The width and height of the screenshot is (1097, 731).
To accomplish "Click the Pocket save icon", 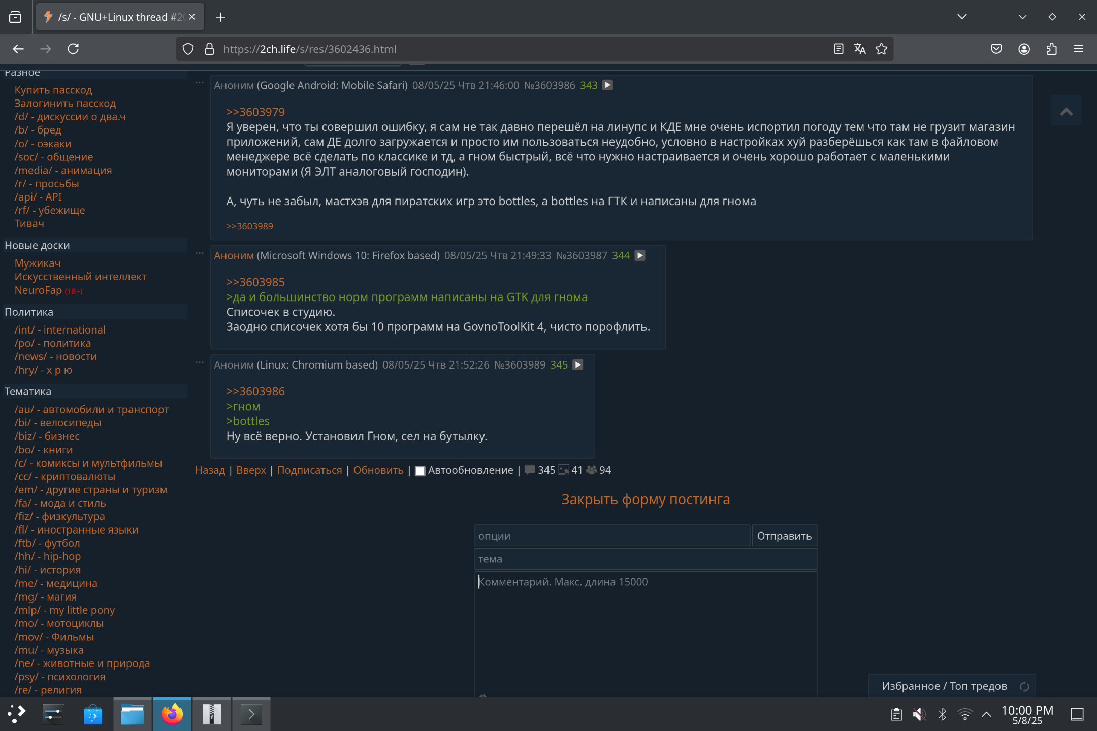I will [x=996, y=49].
